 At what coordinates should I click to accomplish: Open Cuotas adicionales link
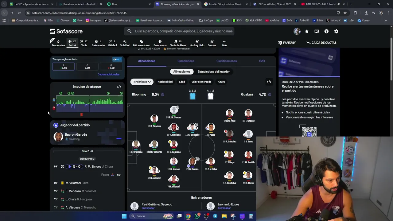click(x=108, y=75)
